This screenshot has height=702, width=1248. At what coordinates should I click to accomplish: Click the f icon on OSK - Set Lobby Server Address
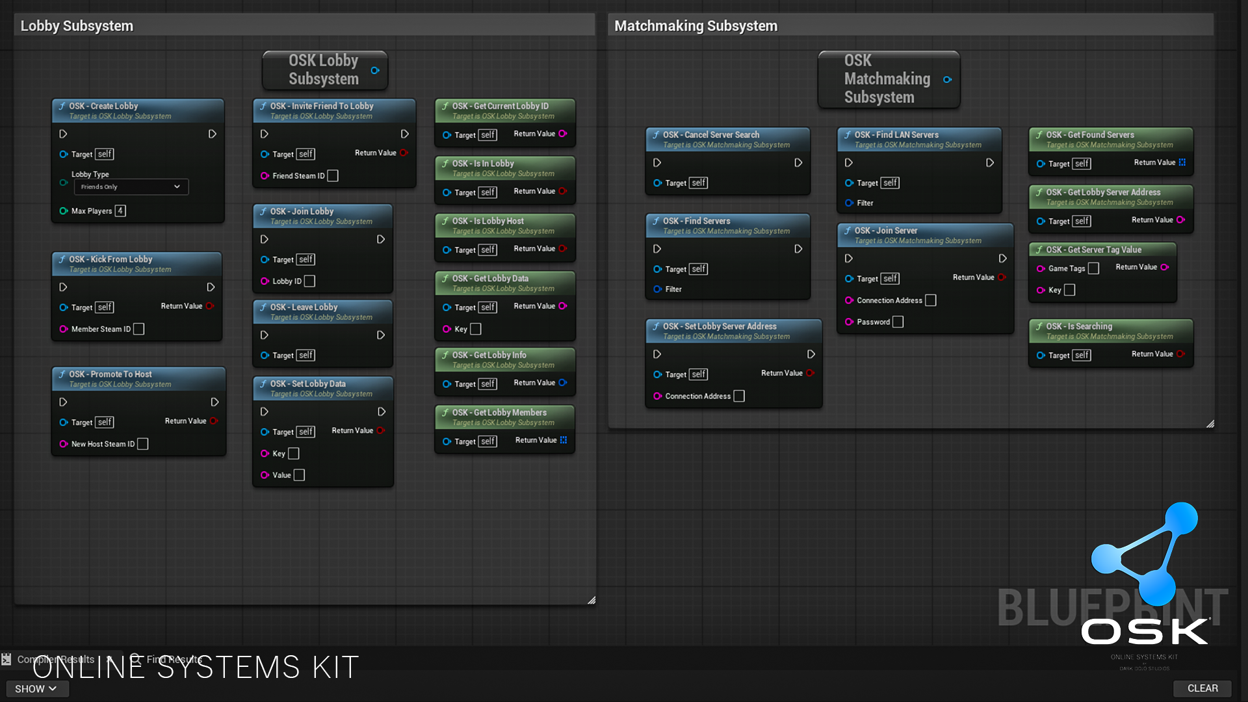[x=656, y=326]
